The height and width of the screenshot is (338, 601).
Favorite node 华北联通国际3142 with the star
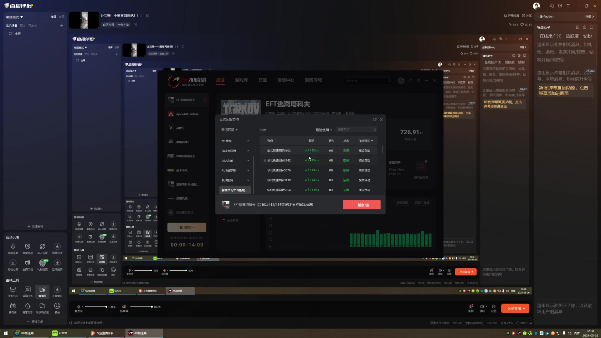[265, 161]
